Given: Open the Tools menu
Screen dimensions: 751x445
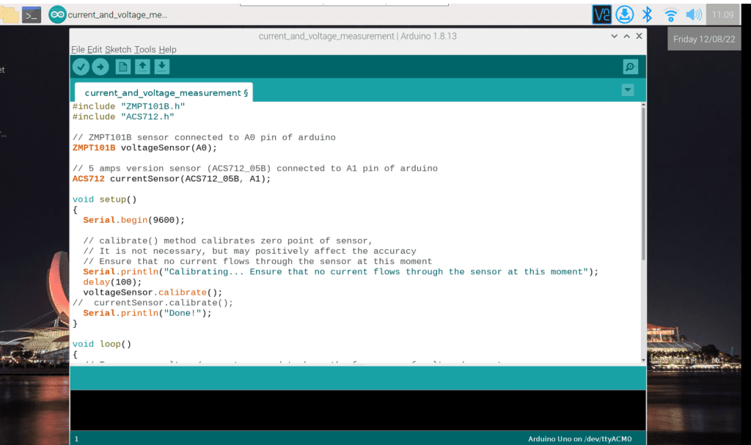Looking at the screenshot, I should [x=144, y=49].
